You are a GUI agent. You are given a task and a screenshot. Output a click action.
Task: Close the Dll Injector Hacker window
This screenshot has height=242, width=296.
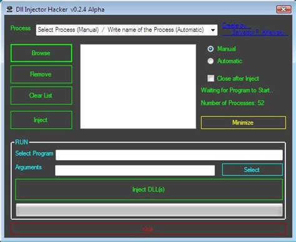tap(284, 9)
